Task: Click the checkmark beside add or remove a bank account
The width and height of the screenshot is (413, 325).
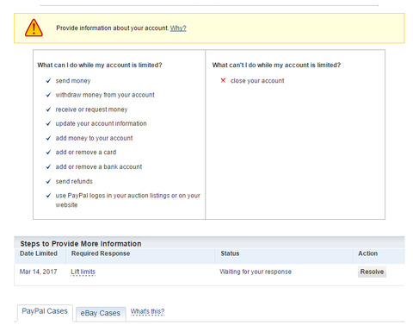Action: [48, 166]
